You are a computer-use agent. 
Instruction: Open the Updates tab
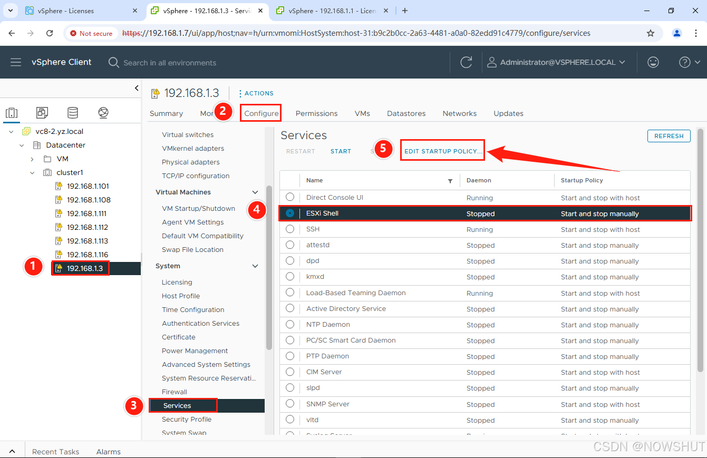coord(508,113)
